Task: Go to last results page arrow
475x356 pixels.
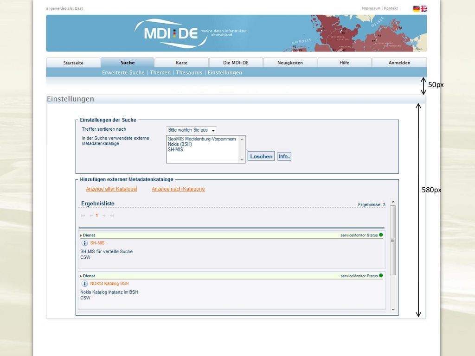Action: pos(112,216)
